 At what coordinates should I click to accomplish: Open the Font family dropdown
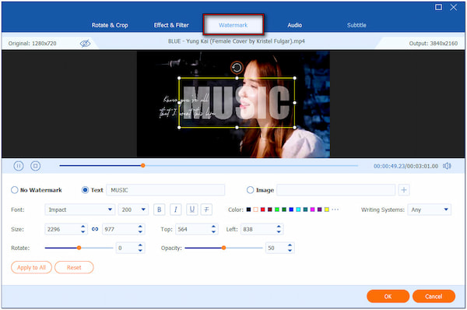(x=80, y=210)
